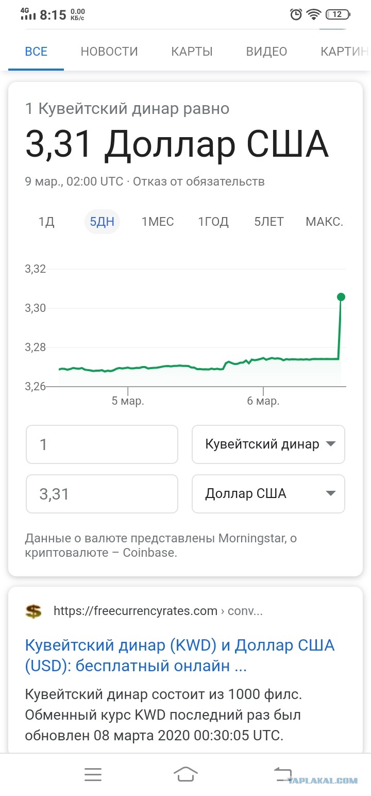
Task: Expand the Доллар США currency dropdown
Action: click(x=268, y=494)
